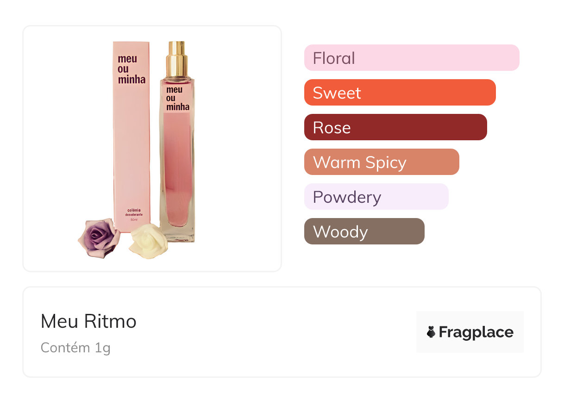Click the gold spray cap on bottle
This screenshot has height=400, width=564.
177,59
